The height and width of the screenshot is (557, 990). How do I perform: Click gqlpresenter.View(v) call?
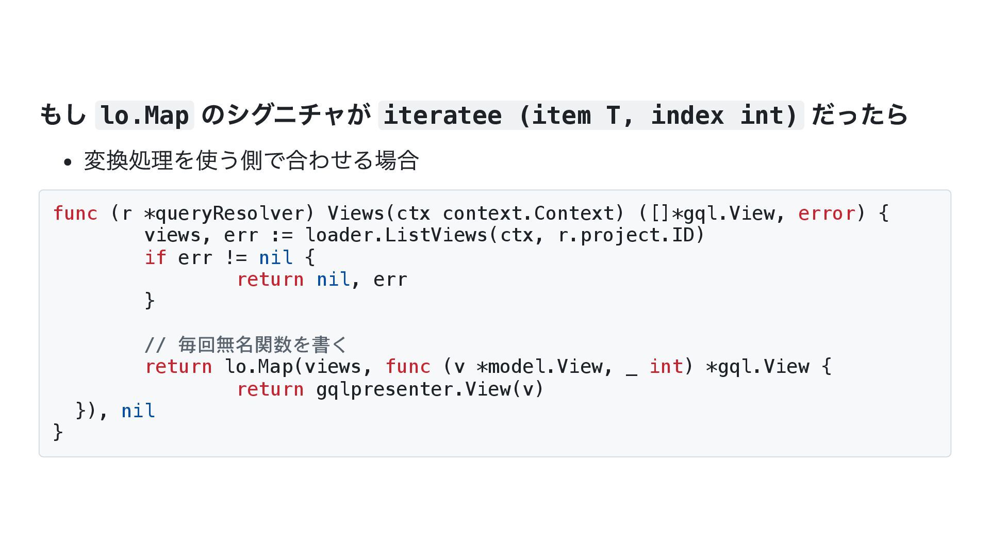pos(430,389)
